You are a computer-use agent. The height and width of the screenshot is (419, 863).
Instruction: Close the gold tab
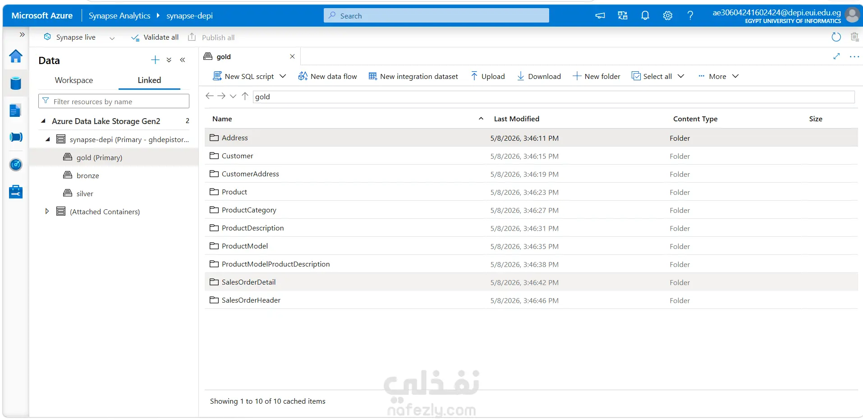tap(292, 56)
